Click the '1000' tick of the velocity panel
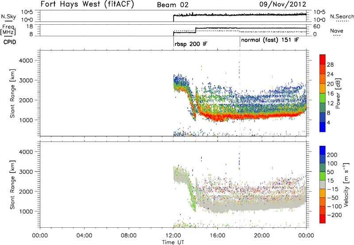The width and height of the screenshot is (354, 245). 26,211
